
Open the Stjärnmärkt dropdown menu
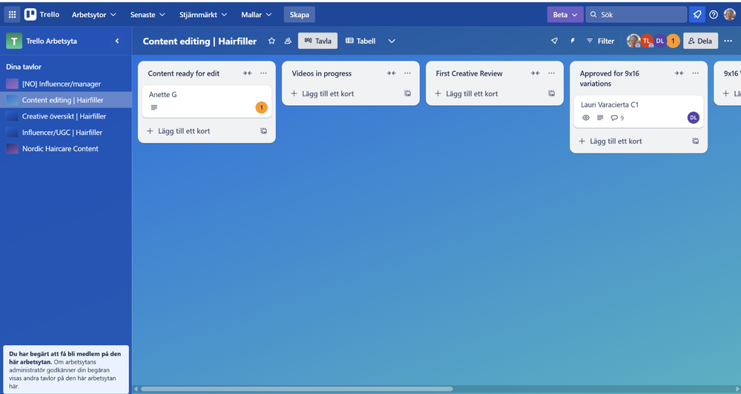tap(203, 15)
